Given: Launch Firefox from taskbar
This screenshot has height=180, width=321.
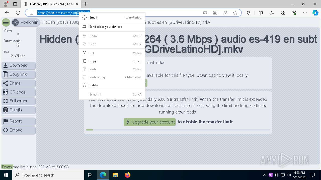Looking at the screenshot, I should coord(127,175).
